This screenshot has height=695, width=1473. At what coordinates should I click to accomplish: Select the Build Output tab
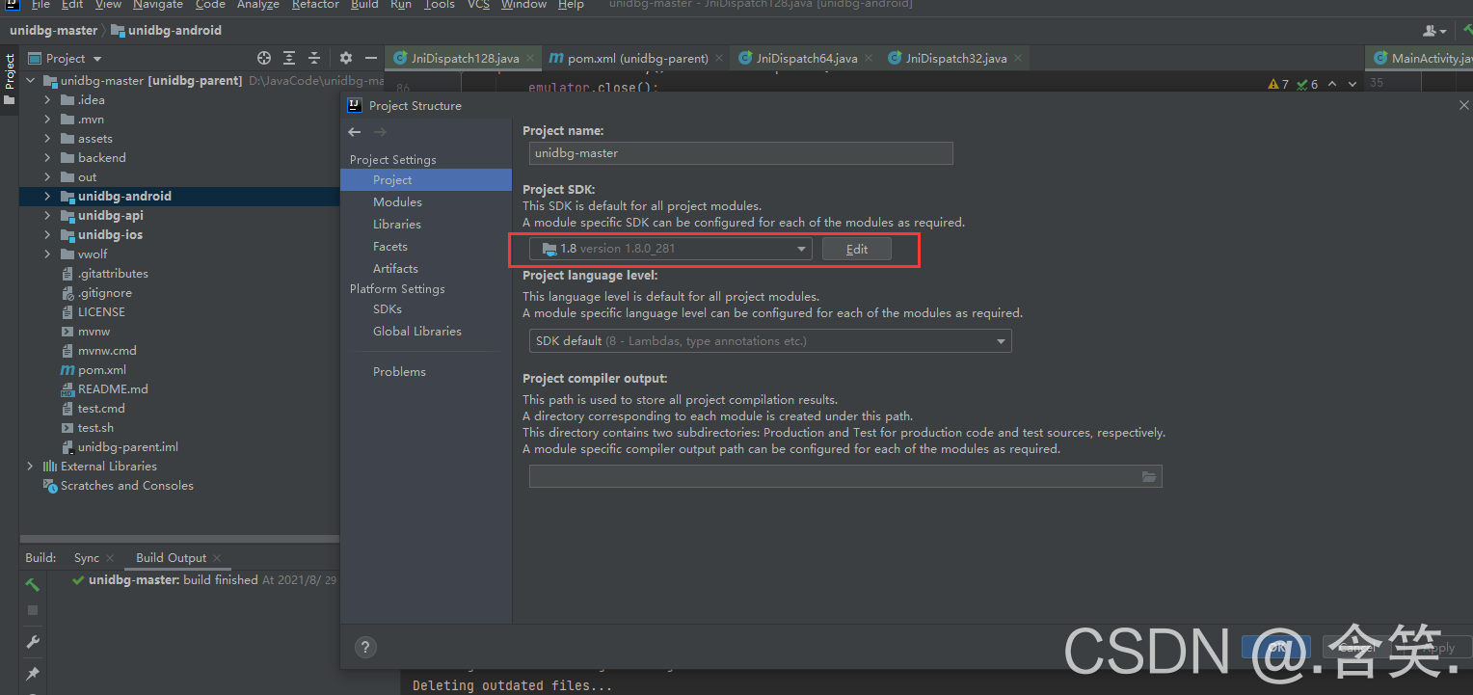(171, 558)
